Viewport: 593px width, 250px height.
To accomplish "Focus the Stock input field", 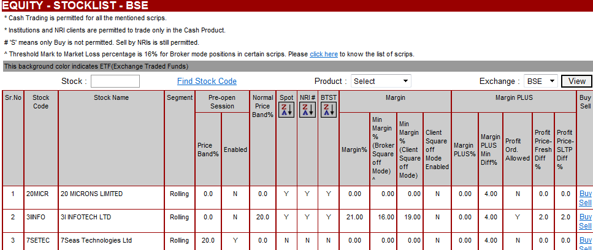I will 115,81.
